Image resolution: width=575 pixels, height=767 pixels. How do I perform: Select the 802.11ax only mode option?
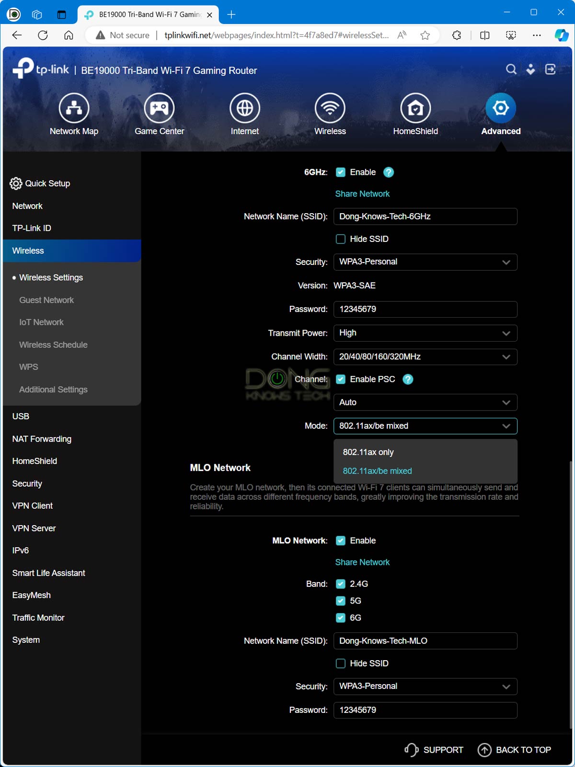[425, 452]
